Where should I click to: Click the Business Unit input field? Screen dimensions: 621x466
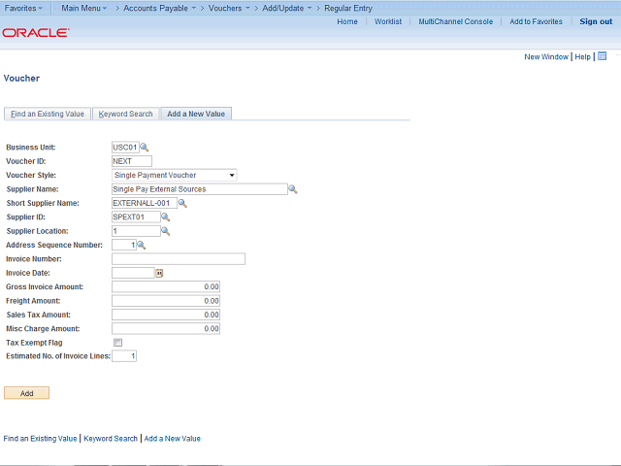click(x=125, y=148)
